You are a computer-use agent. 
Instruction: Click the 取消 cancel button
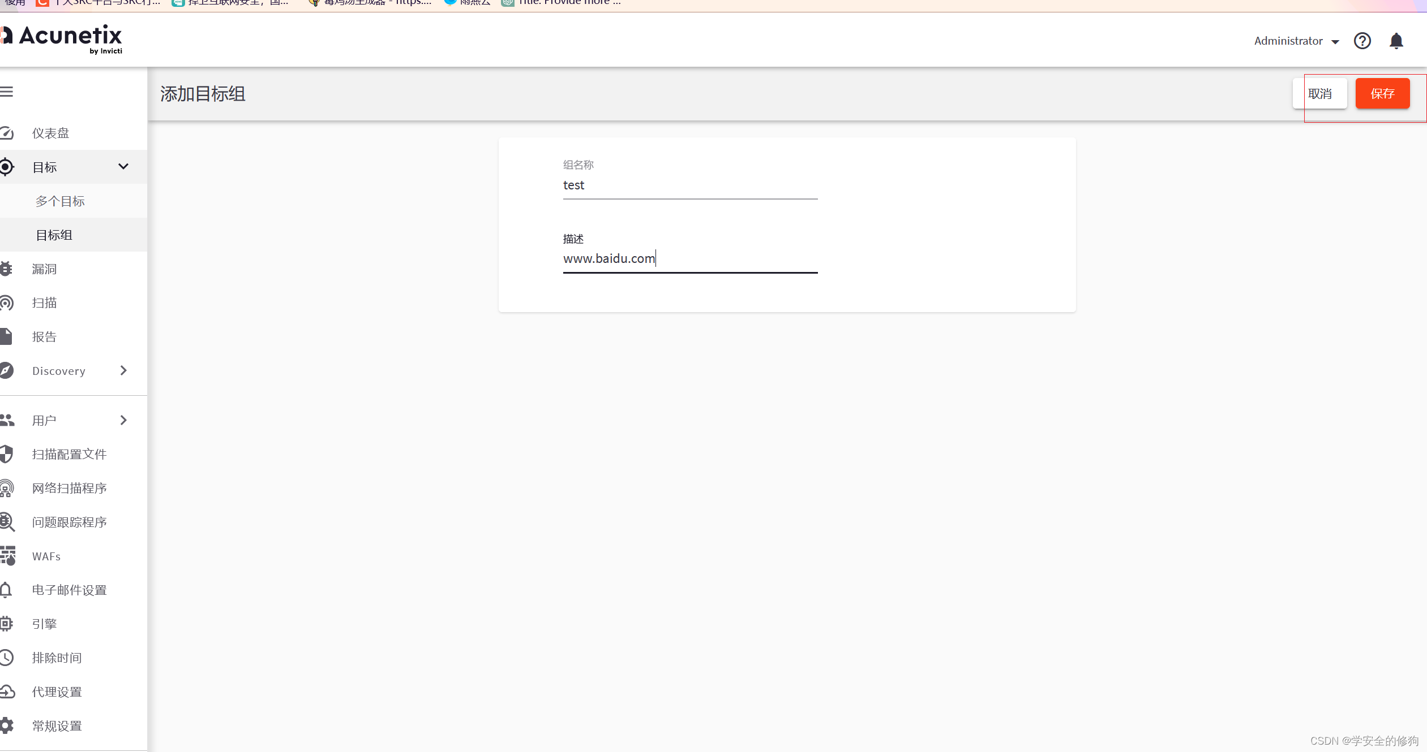point(1321,92)
